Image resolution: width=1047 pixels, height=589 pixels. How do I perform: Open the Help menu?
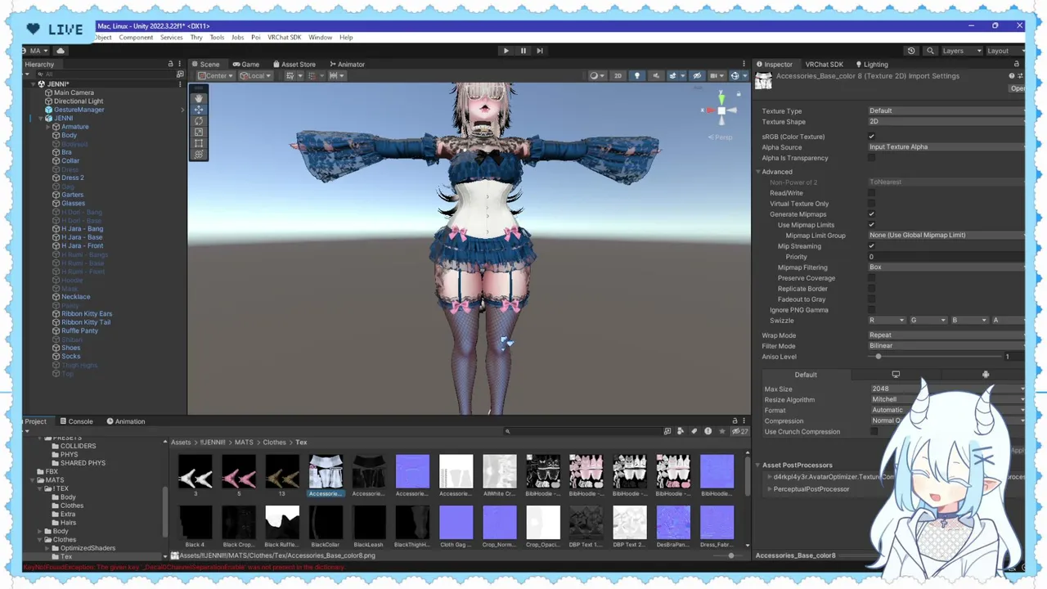click(x=346, y=38)
